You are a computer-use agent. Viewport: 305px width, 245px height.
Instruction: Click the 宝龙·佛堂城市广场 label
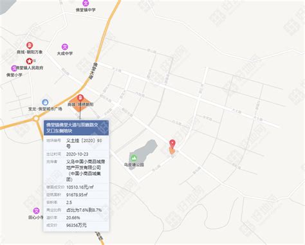pyautogui.click(x=45, y=109)
